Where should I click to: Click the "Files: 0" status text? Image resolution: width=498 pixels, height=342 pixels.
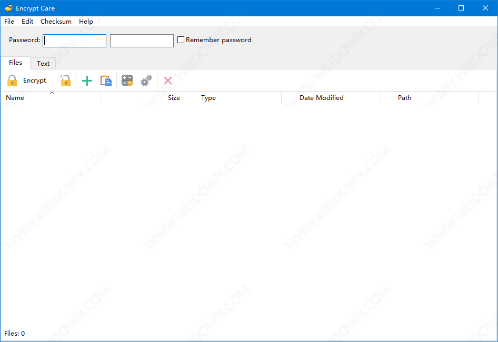(14, 334)
